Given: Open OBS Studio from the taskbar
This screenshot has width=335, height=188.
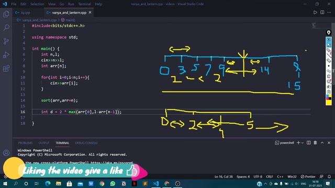Looking at the screenshot, I should (177, 183).
